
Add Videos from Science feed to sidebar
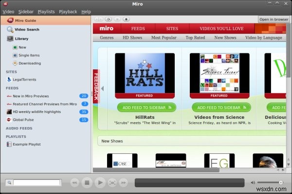(221, 108)
